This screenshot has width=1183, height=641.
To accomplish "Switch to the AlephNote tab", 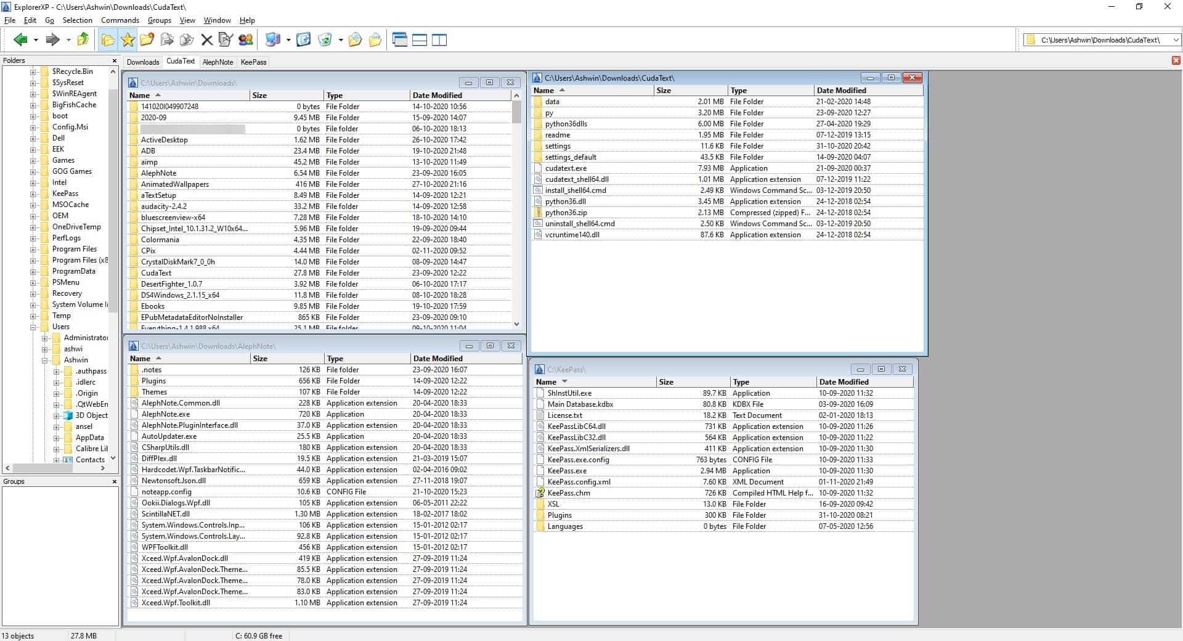I will (x=218, y=62).
